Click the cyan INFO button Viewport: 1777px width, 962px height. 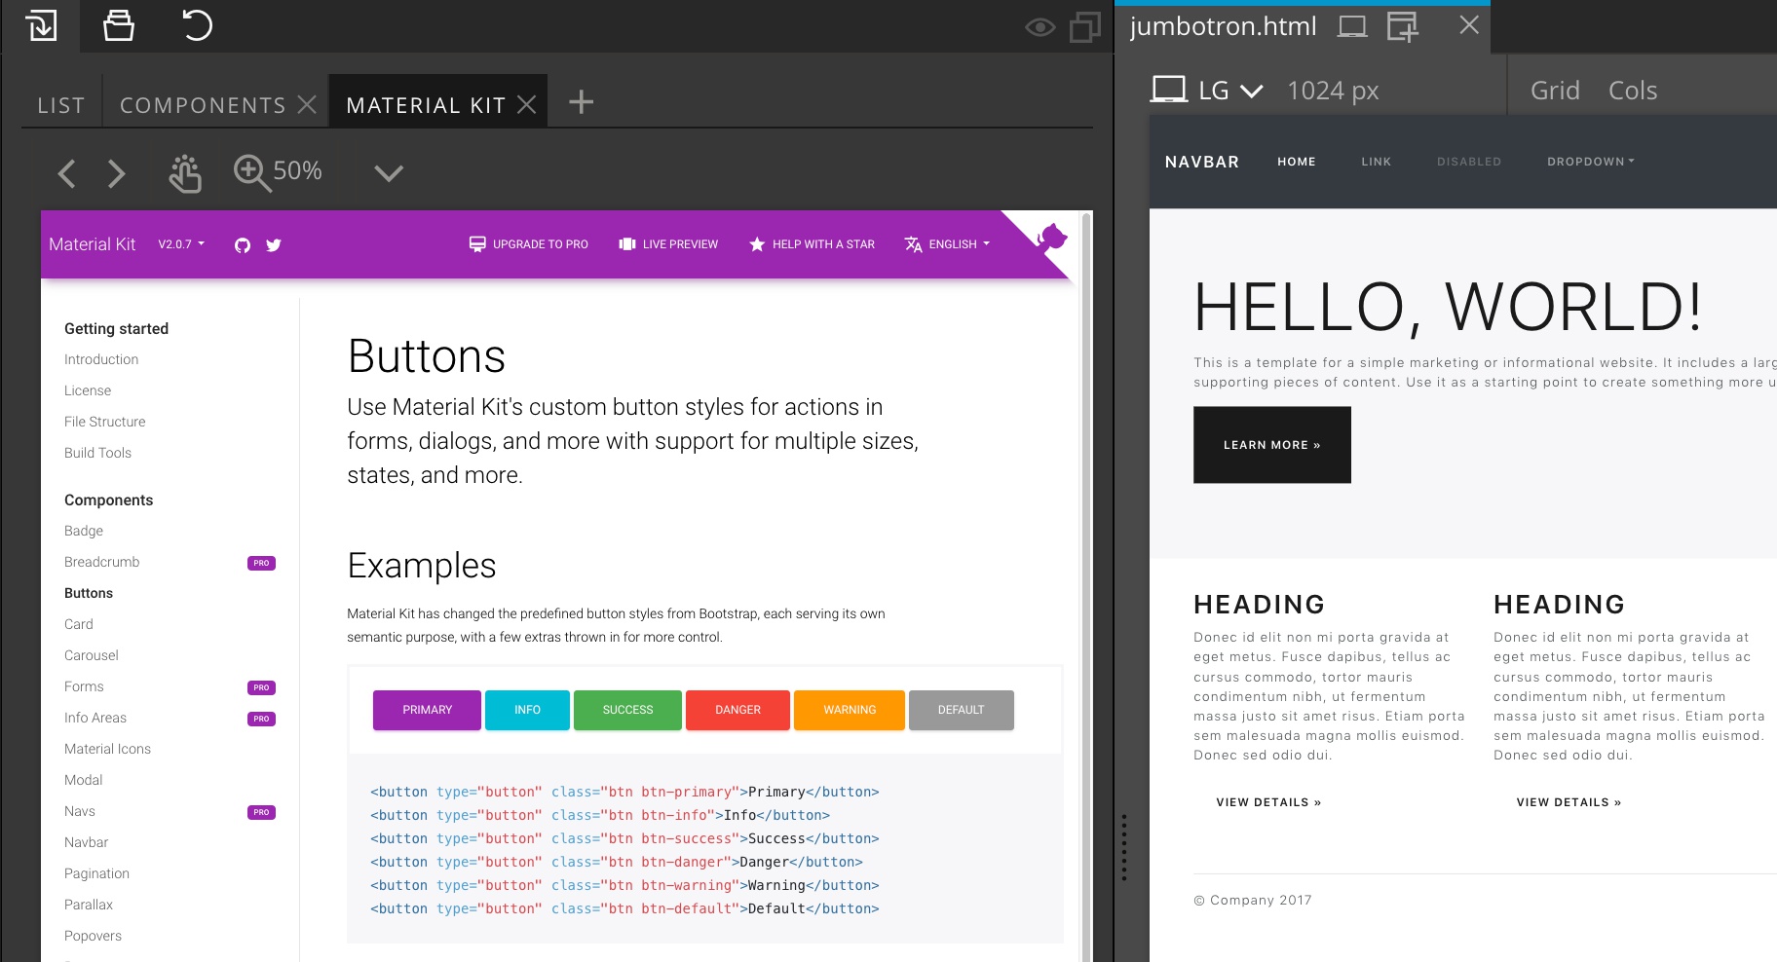click(x=527, y=710)
